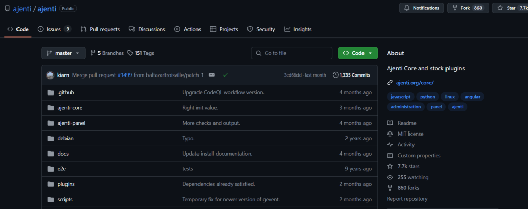
Task: Open the master branch dropdown
Action: coord(63,53)
